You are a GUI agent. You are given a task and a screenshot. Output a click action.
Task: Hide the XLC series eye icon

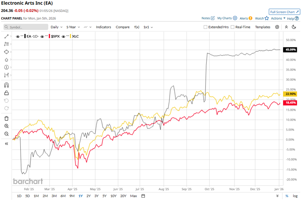pos(63,37)
